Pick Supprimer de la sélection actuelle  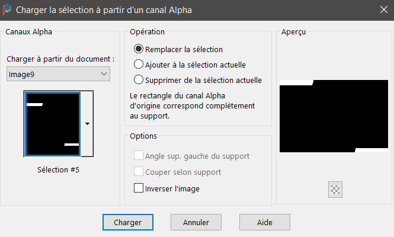point(139,79)
